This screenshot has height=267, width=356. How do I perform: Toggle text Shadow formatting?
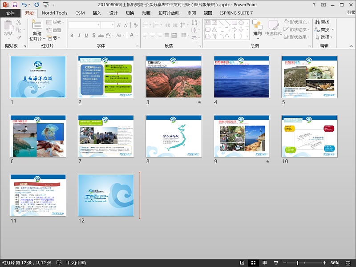[94, 35]
